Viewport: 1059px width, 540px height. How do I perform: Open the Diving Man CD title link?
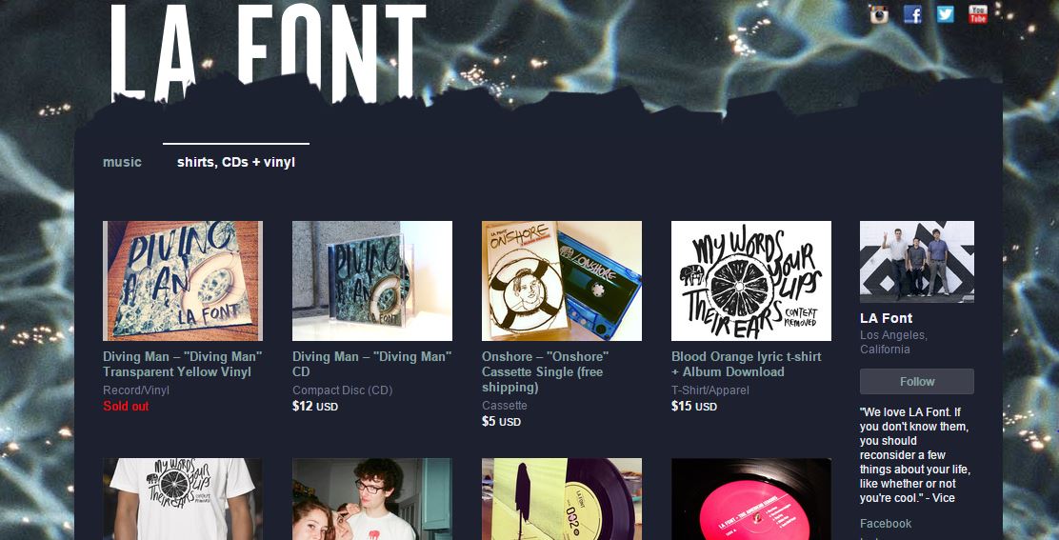[372, 364]
